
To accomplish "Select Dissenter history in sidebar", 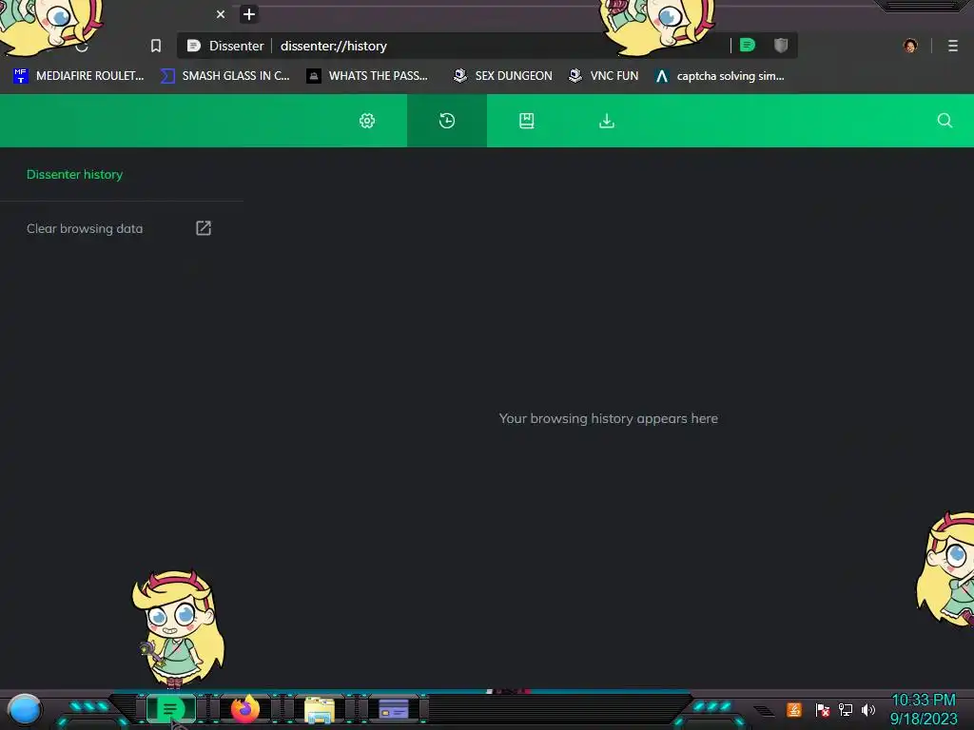I will pos(74,175).
